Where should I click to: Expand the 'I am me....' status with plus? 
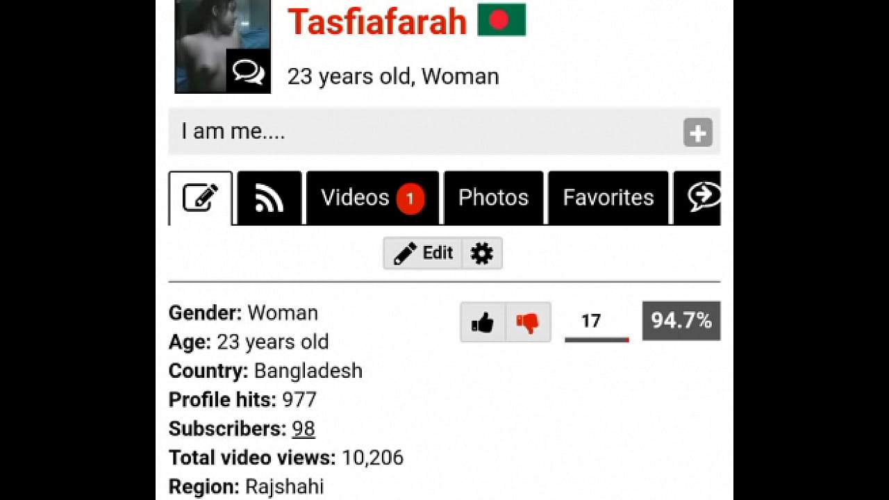tap(698, 132)
